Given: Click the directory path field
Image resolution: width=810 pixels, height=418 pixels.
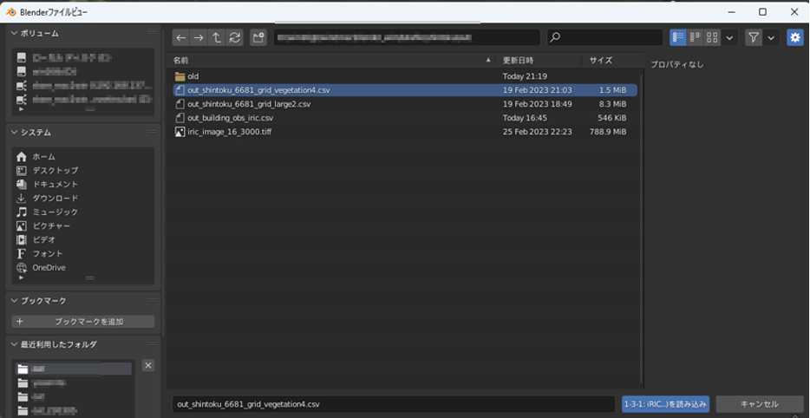Looking at the screenshot, I should [407, 37].
